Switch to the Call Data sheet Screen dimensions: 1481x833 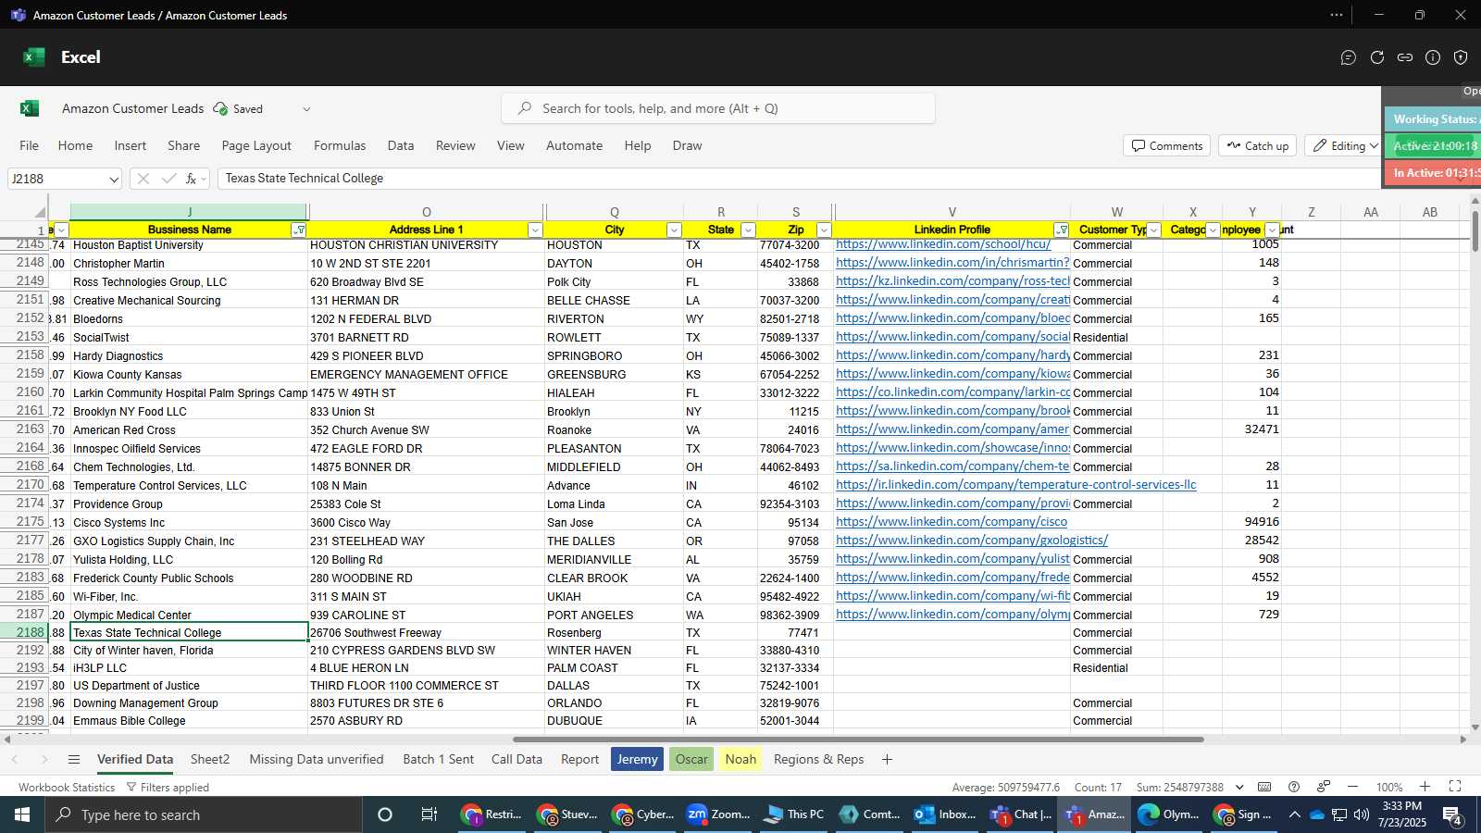click(x=516, y=759)
